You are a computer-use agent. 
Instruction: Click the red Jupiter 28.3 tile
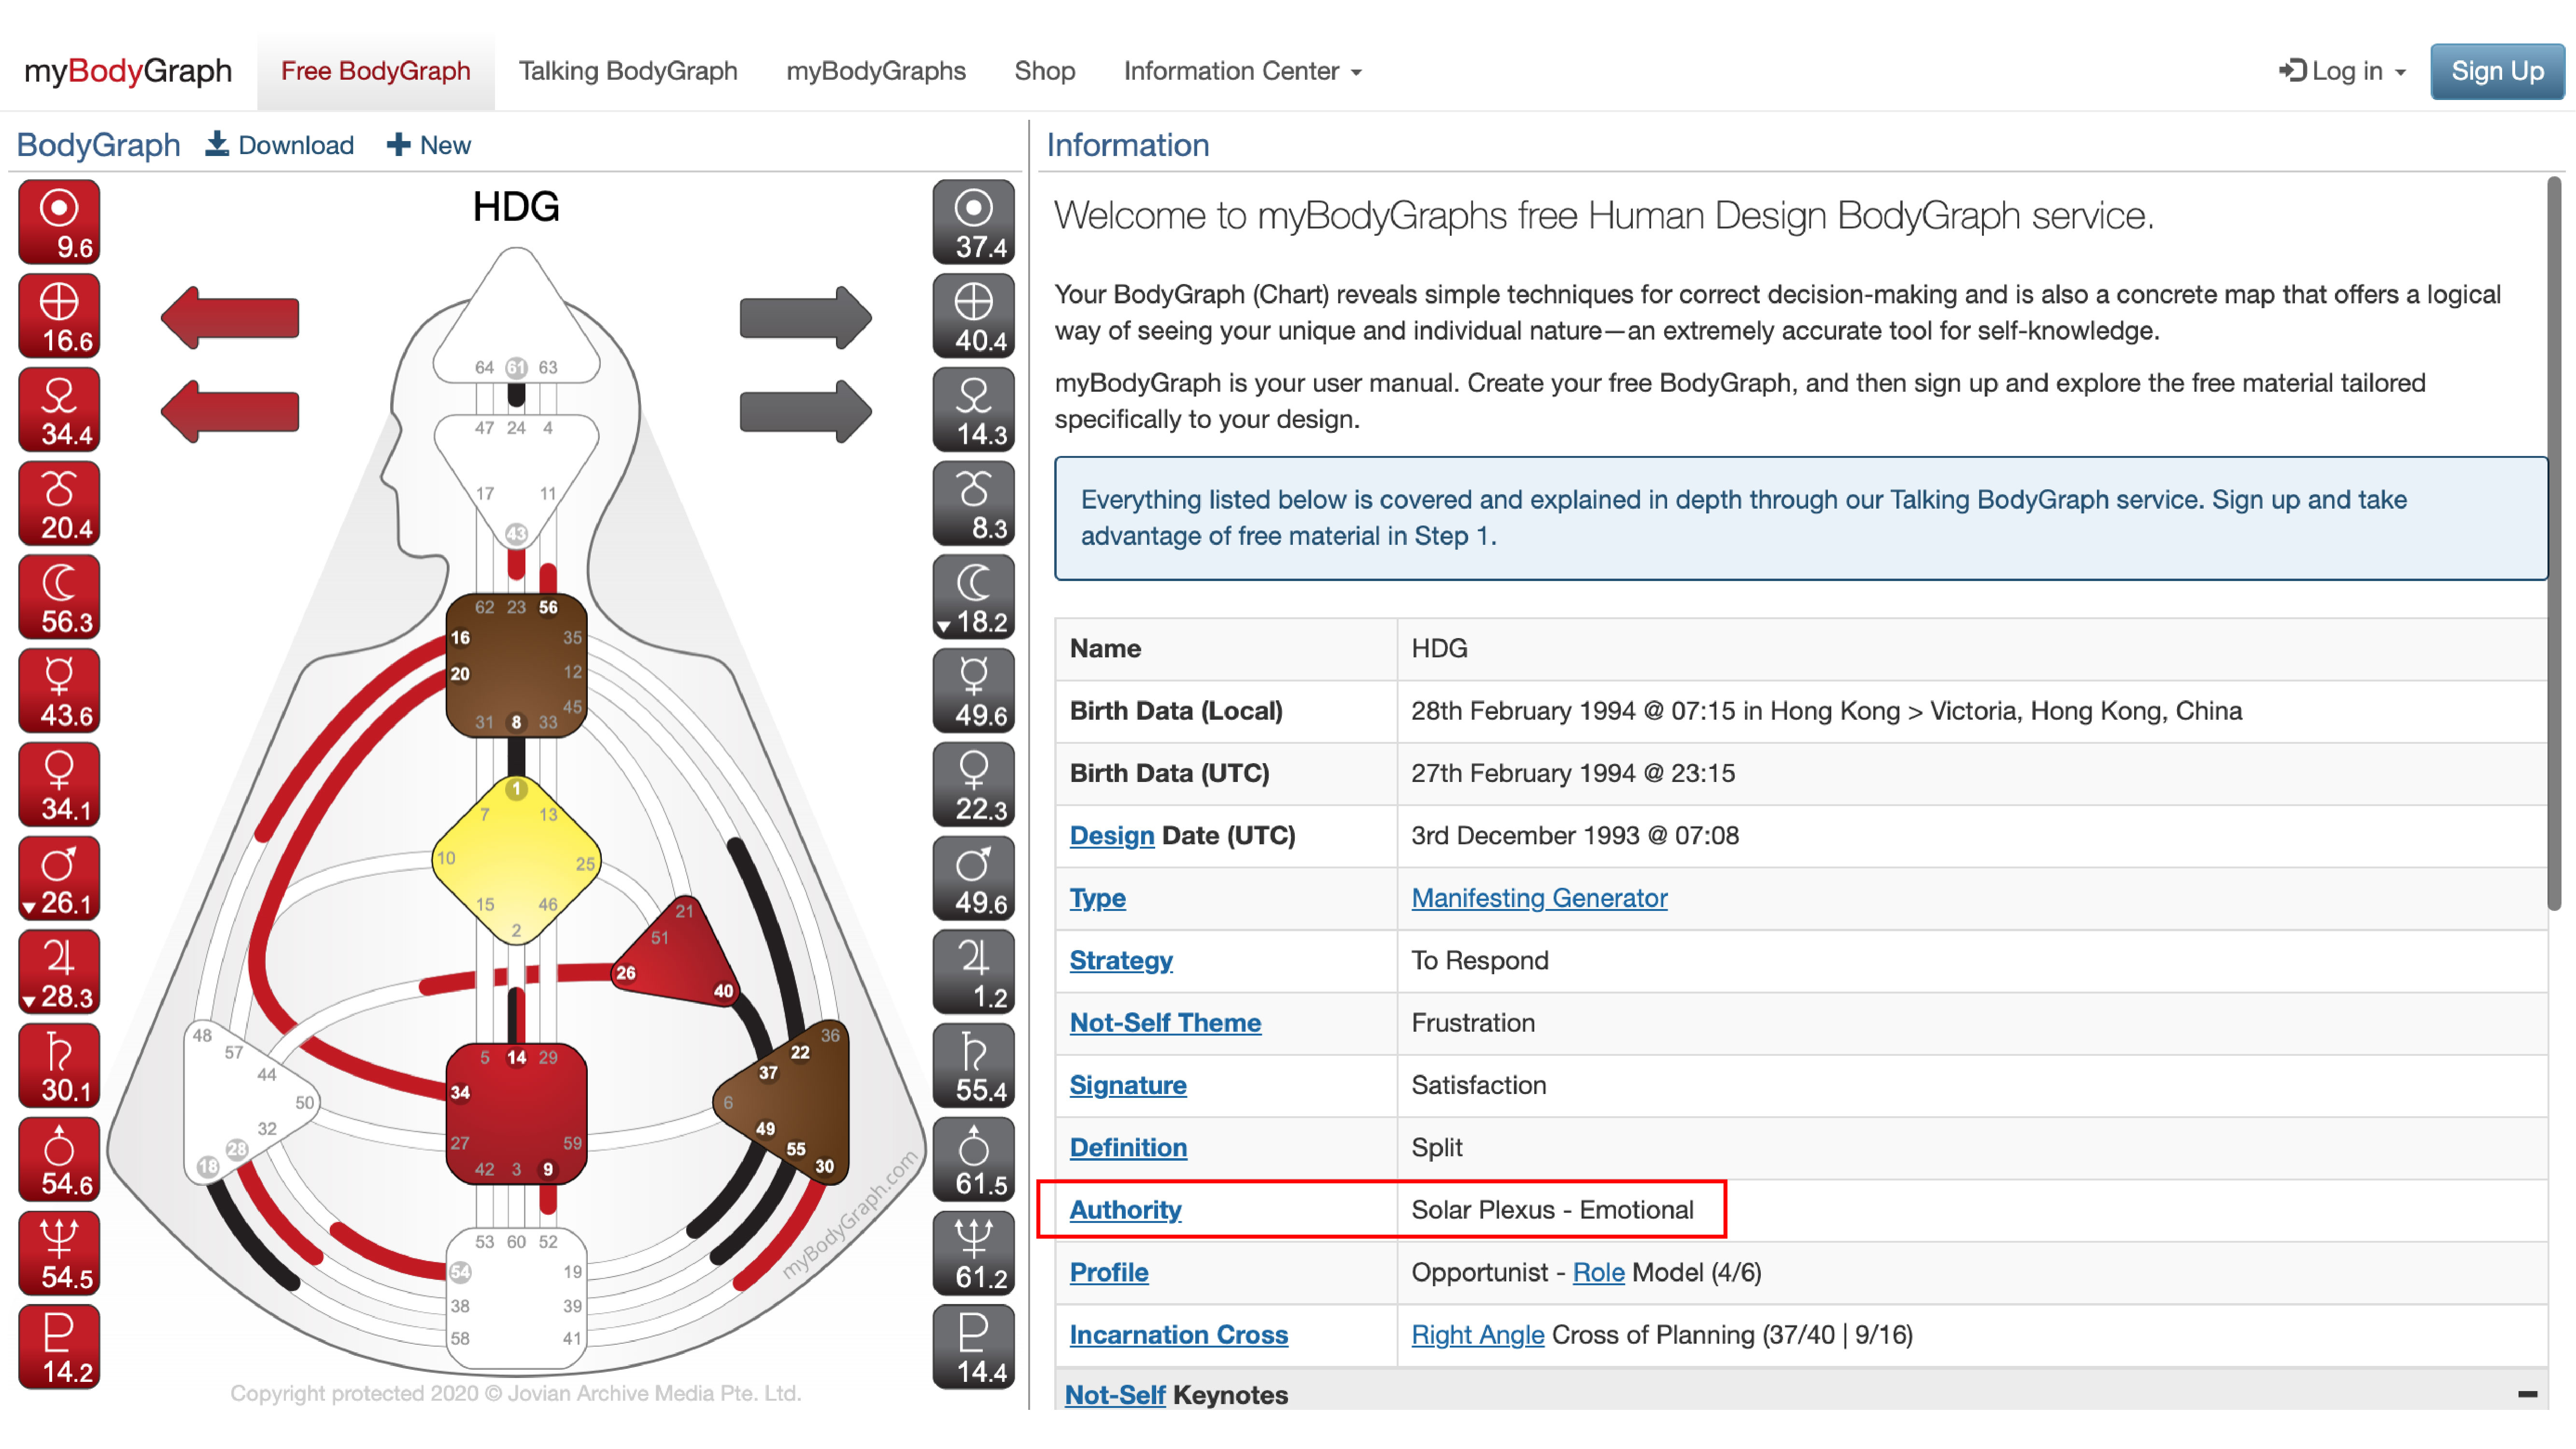[59, 972]
